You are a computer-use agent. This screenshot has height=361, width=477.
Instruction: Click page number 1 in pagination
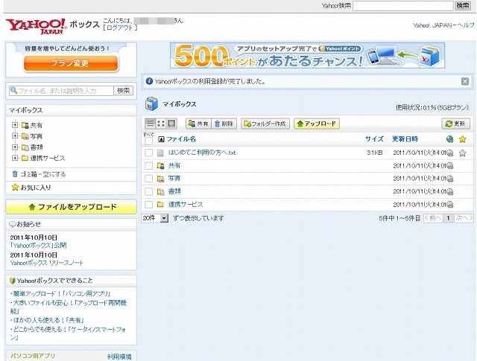[x=448, y=218]
